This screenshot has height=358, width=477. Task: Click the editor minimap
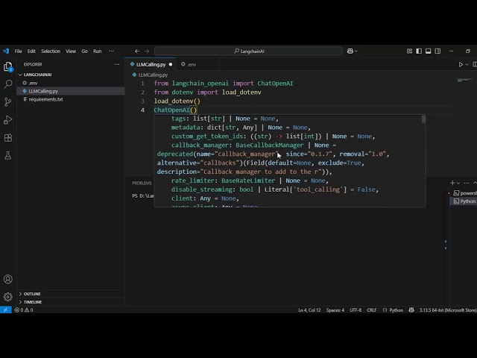[x=464, y=80]
